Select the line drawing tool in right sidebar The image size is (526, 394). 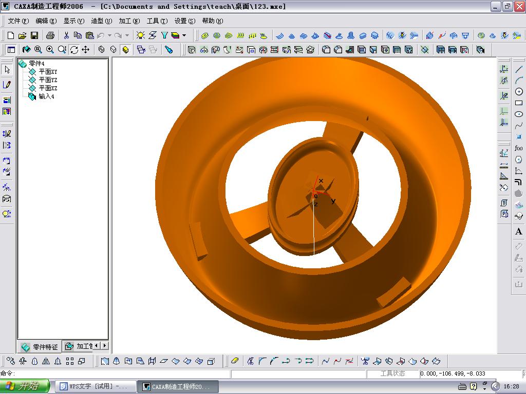point(519,69)
